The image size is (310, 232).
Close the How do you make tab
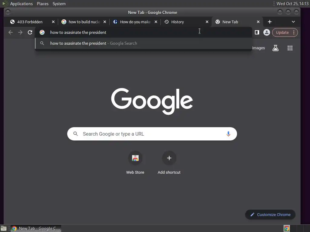click(156, 22)
